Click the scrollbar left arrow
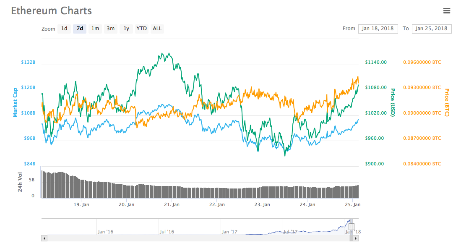Screen dimensions: 474x246 coord(44,238)
